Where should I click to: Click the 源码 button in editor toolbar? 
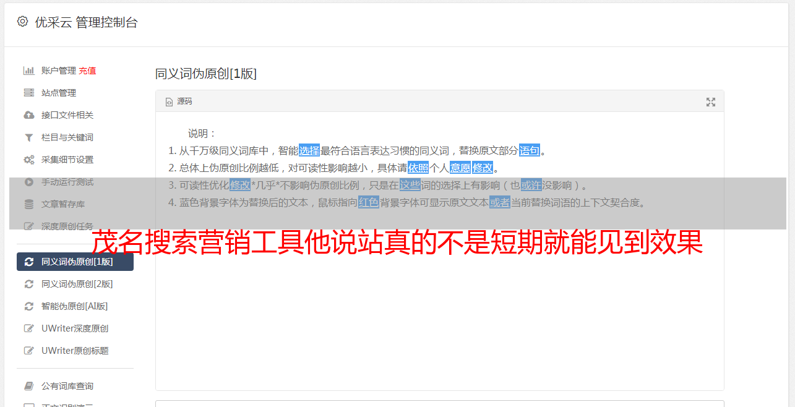pyautogui.click(x=179, y=101)
